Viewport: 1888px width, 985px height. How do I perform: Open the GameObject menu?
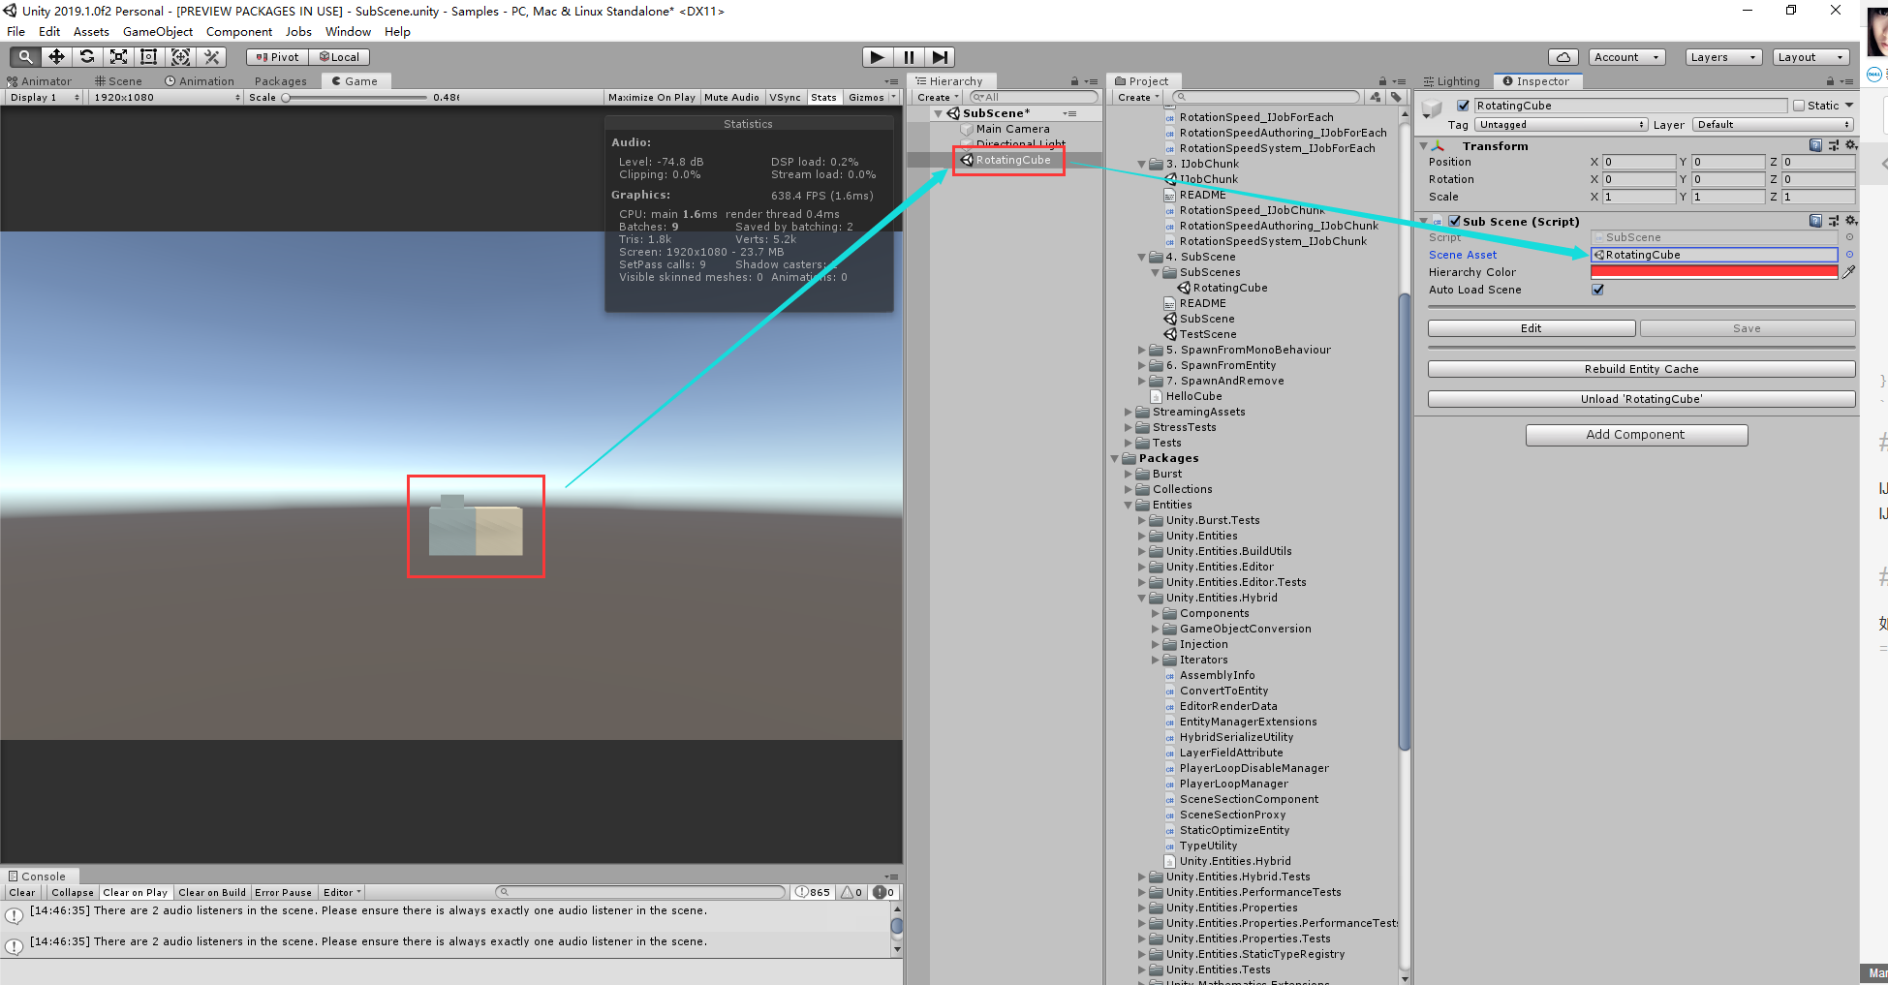tap(157, 32)
